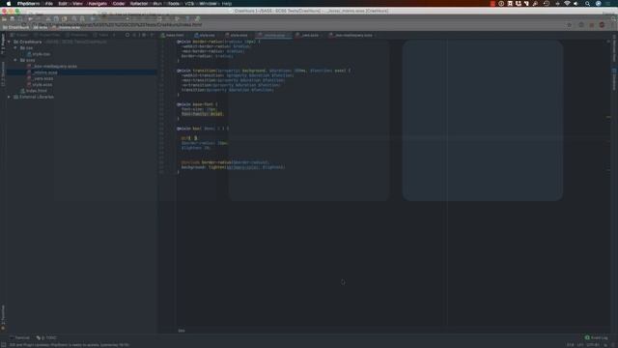This screenshot has width=618, height=348.
Task: Open the Navigate menu
Action: 98,4
